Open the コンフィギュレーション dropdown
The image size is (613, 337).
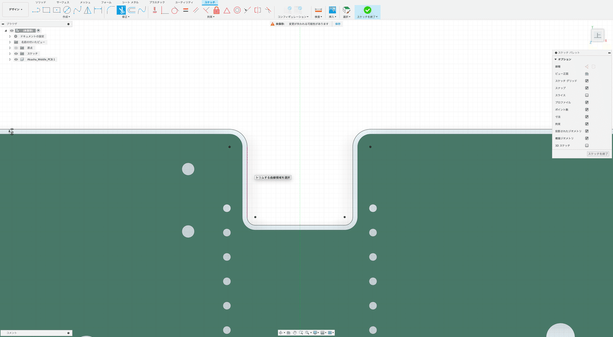click(x=293, y=17)
